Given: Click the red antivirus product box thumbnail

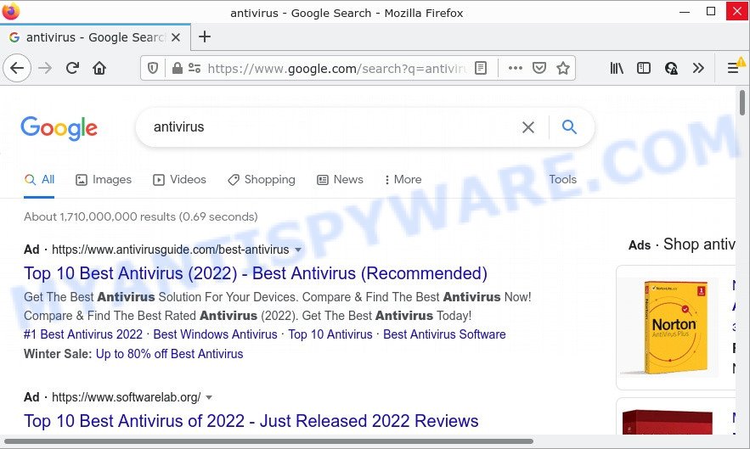Looking at the screenshot, I should tap(668, 422).
